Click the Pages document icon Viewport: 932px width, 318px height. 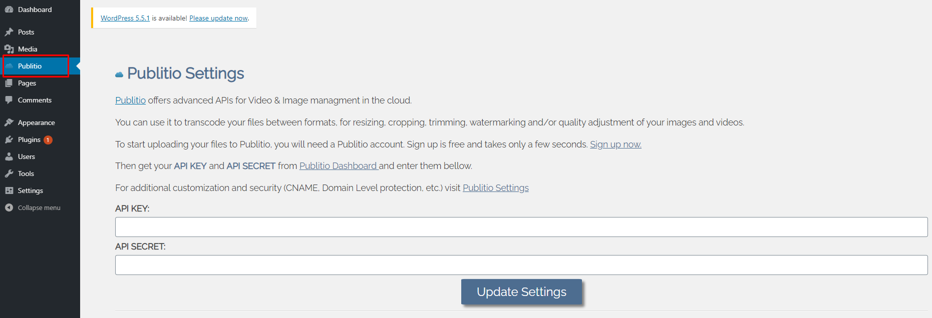pyautogui.click(x=9, y=83)
